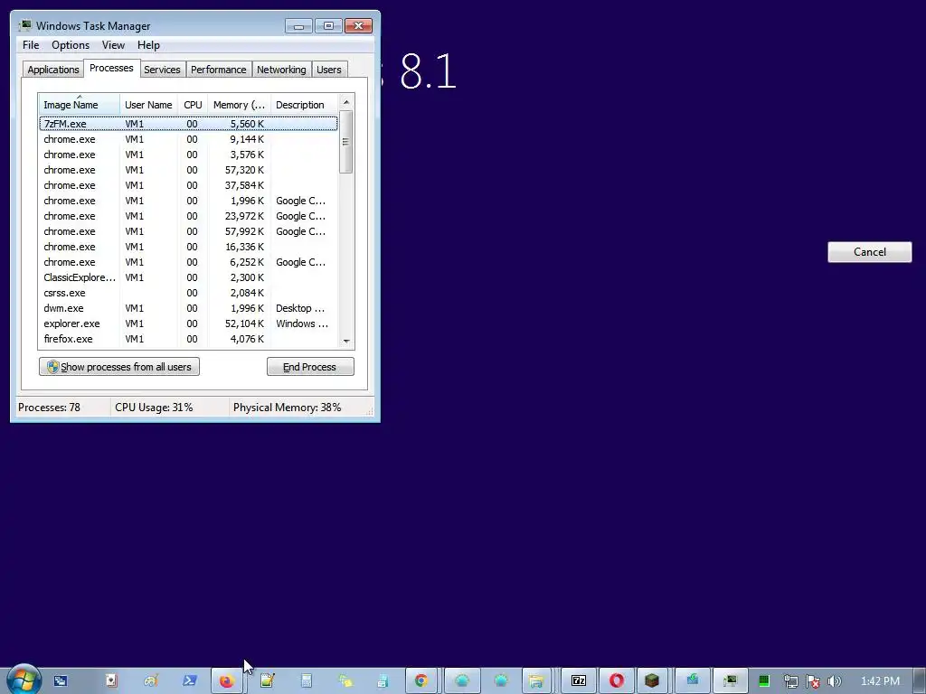Launch Windows PowerShell from taskbar
926x694 pixels.
(x=190, y=681)
